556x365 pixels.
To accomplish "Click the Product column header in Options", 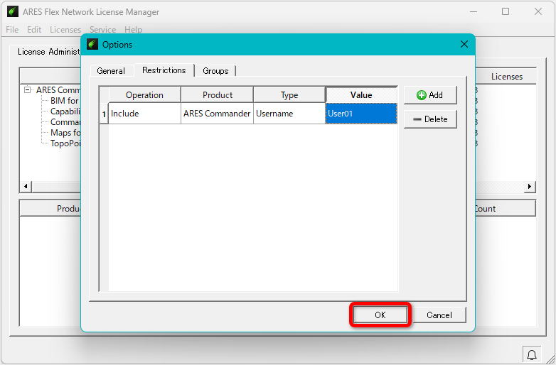I will [x=218, y=95].
